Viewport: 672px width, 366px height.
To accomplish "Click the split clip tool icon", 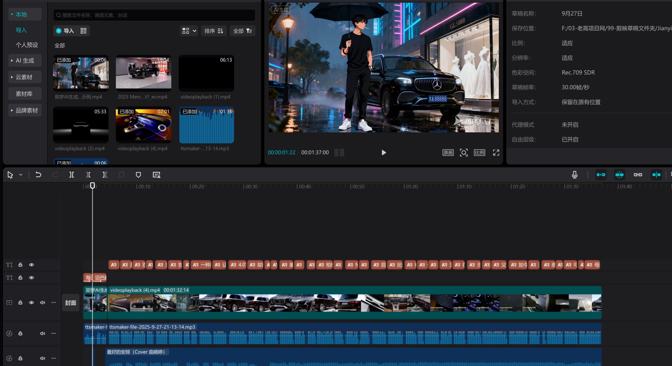I will pyautogui.click(x=72, y=175).
